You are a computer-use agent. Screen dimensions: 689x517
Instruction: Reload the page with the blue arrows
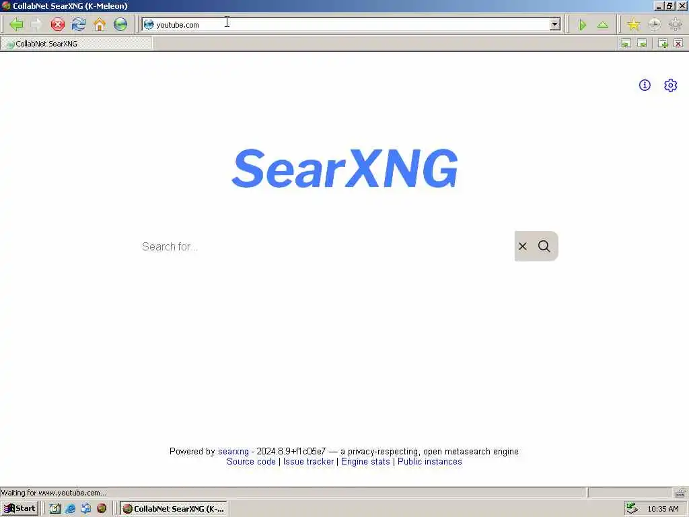pyautogui.click(x=79, y=24)
